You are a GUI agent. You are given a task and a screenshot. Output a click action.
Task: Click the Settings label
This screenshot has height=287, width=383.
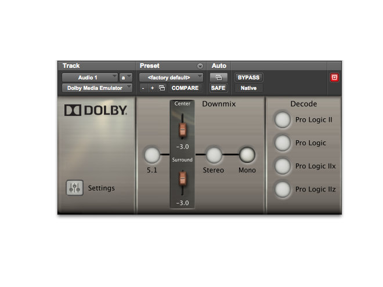tap(102, 188)
